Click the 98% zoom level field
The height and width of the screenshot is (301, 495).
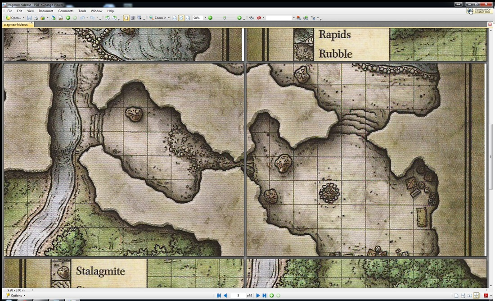[x=198, y=18]
